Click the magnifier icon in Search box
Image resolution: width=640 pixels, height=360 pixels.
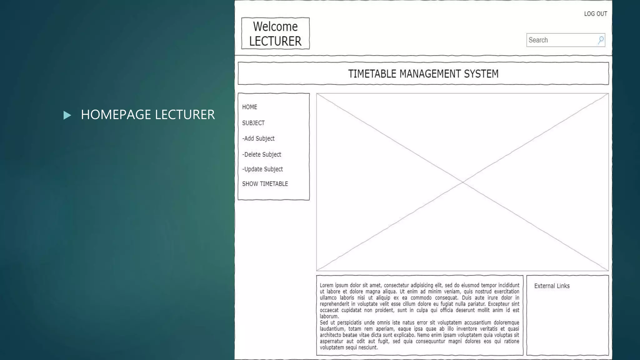(601, 40)
